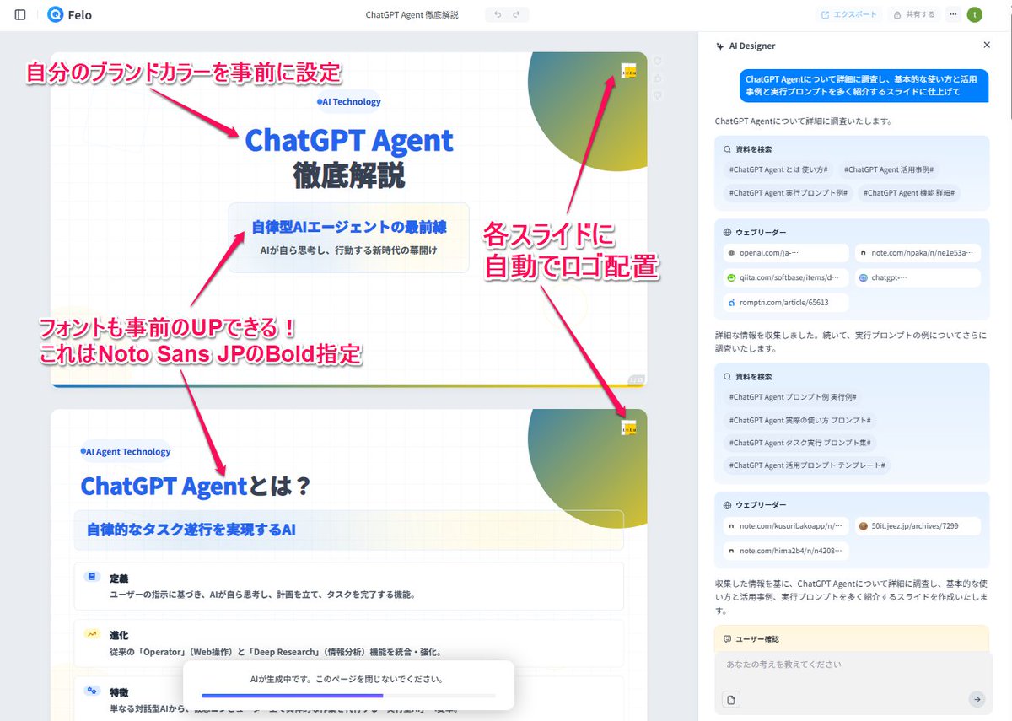Screen dimensions: 1012x721
Task: Click the 50it.jeez.jp brown favicon
Action: pyautogui.click(x=863, y=526)
